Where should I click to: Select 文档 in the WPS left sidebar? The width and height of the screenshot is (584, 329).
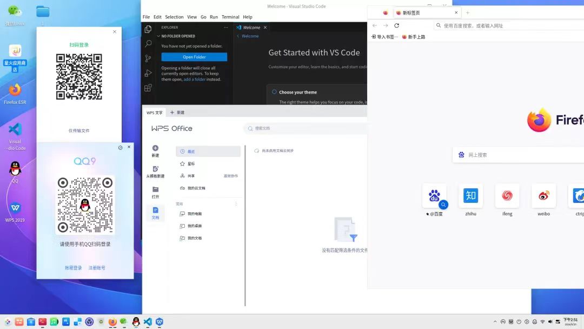point(155,213)
